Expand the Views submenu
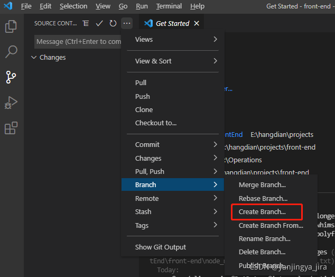The image size is (335, 277). pyautogui.click(x=173, y=39)
